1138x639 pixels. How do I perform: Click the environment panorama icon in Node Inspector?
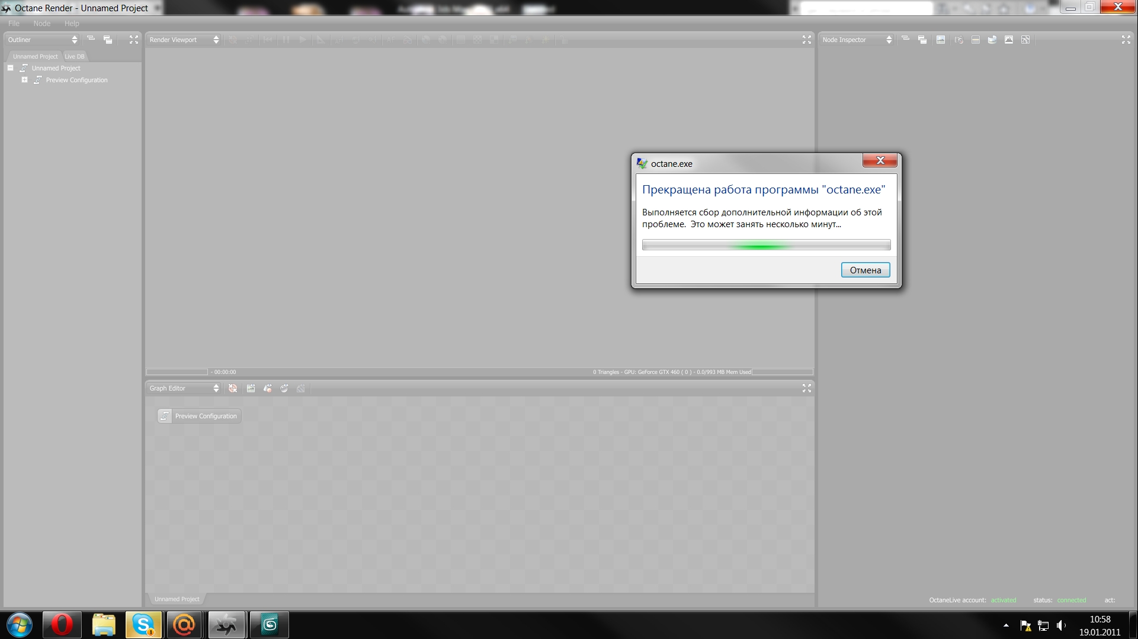point(992,40)
